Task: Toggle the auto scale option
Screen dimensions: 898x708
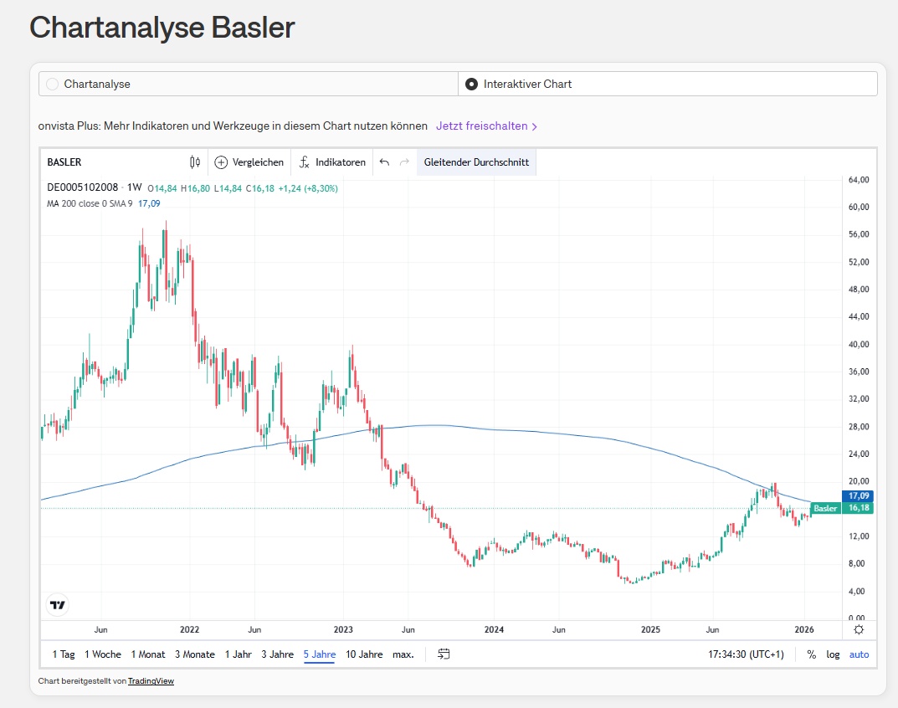Action: pos(859,654)
